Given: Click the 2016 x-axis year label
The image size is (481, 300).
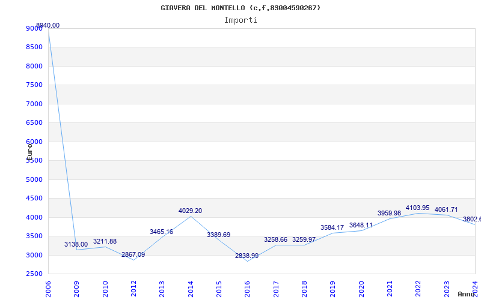Looking at the screenshot, I should click(248, 289).
